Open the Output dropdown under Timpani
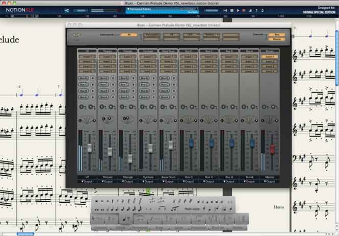339x236 pixels. pos(107,182)
